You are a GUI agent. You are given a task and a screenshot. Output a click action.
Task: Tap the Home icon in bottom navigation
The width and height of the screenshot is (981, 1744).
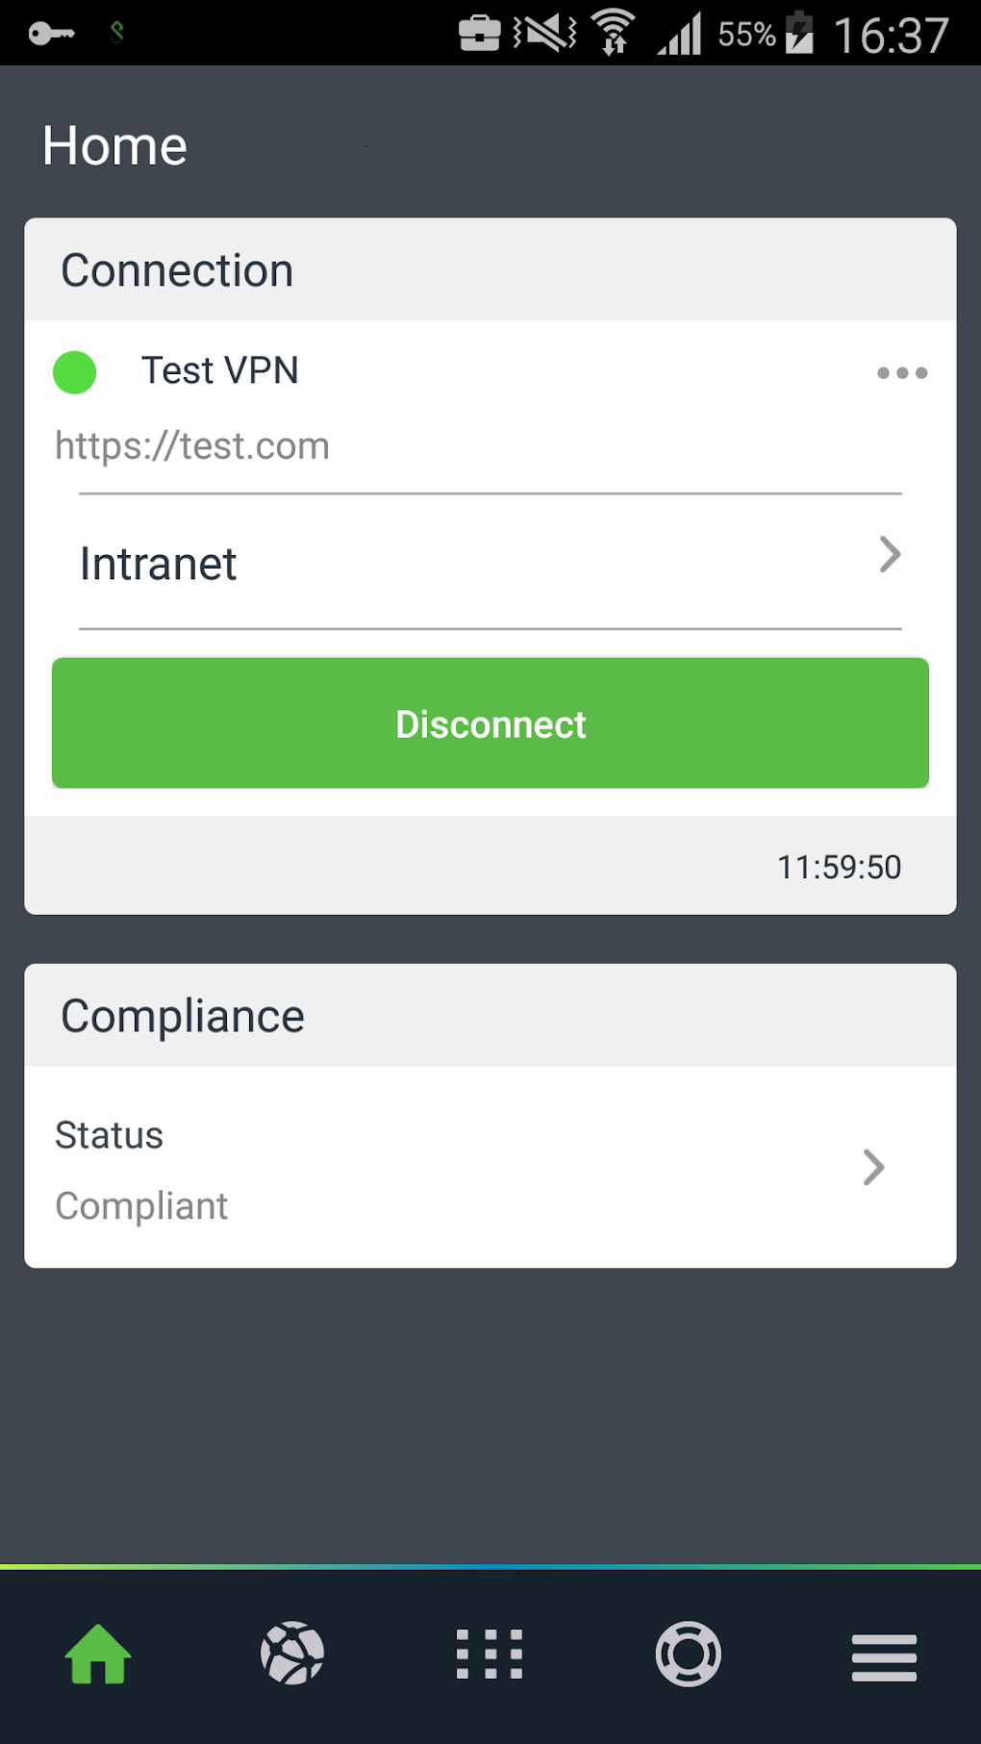click(x=98, y=1655)
